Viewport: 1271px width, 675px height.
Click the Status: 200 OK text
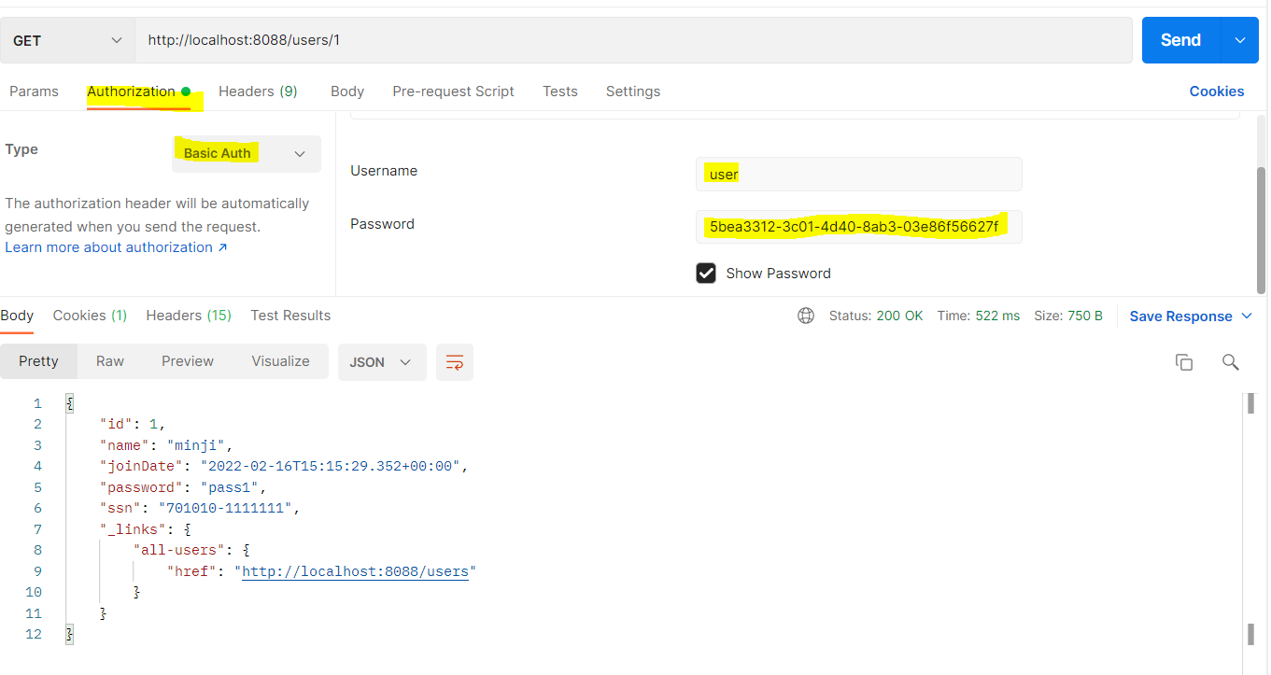click(876, 316)
